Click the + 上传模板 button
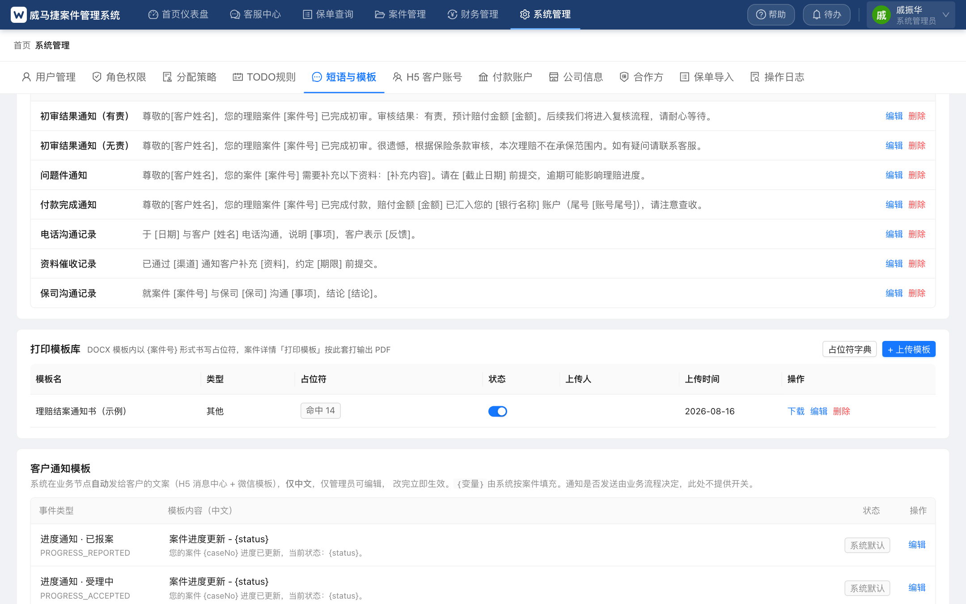966x604 pixels. [x=909, y=349]
